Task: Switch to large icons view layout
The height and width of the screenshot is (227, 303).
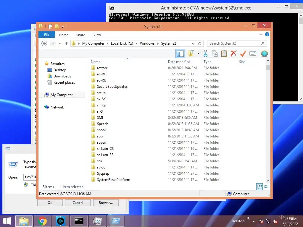Action: point(266,187)
